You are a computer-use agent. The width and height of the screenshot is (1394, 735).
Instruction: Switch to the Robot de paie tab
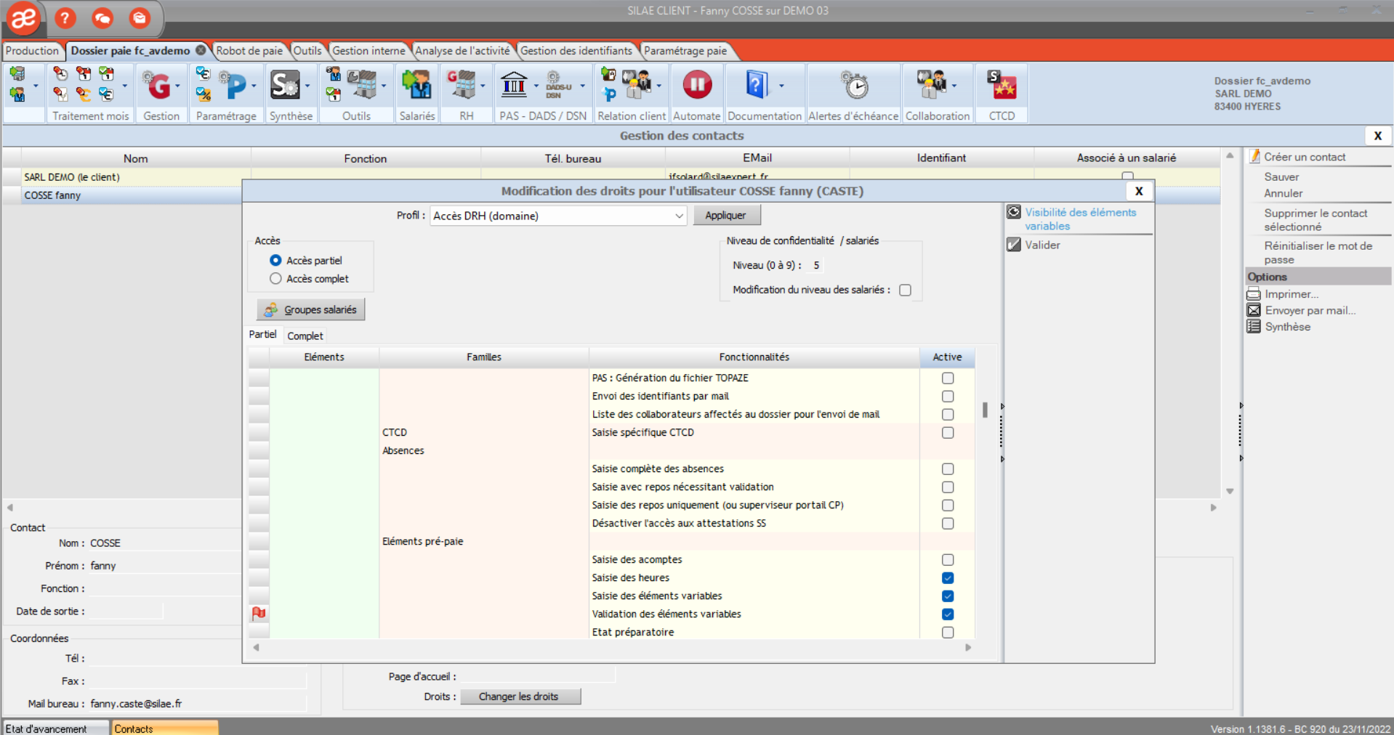pos(249,51)
